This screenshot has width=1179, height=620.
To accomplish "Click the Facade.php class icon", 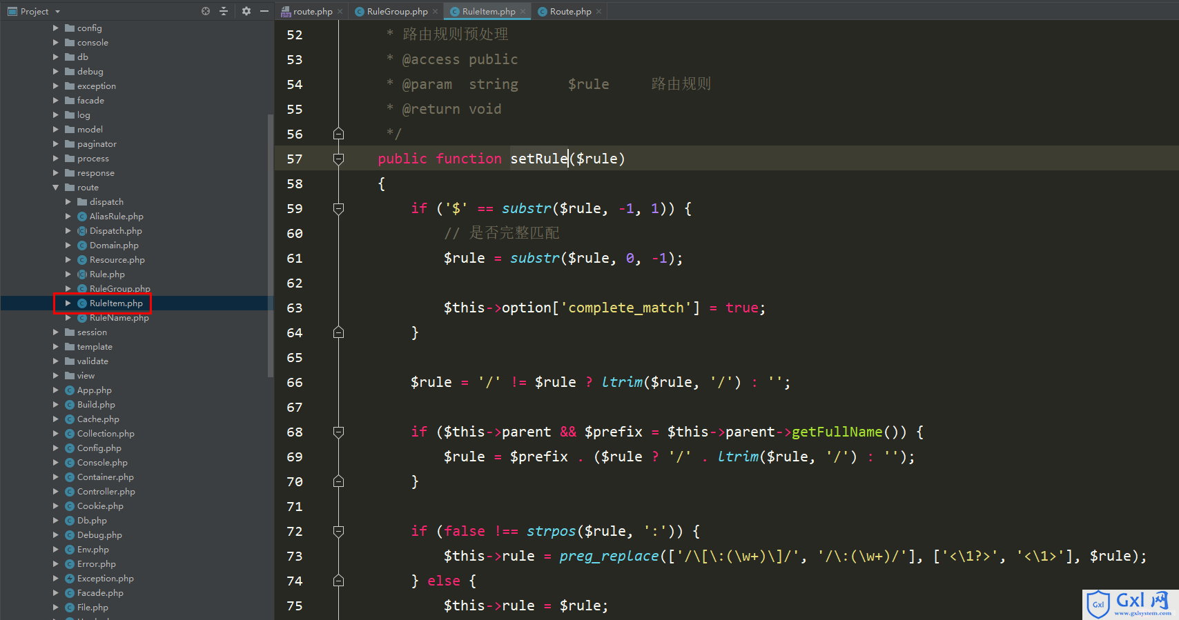I will point(70,593).
